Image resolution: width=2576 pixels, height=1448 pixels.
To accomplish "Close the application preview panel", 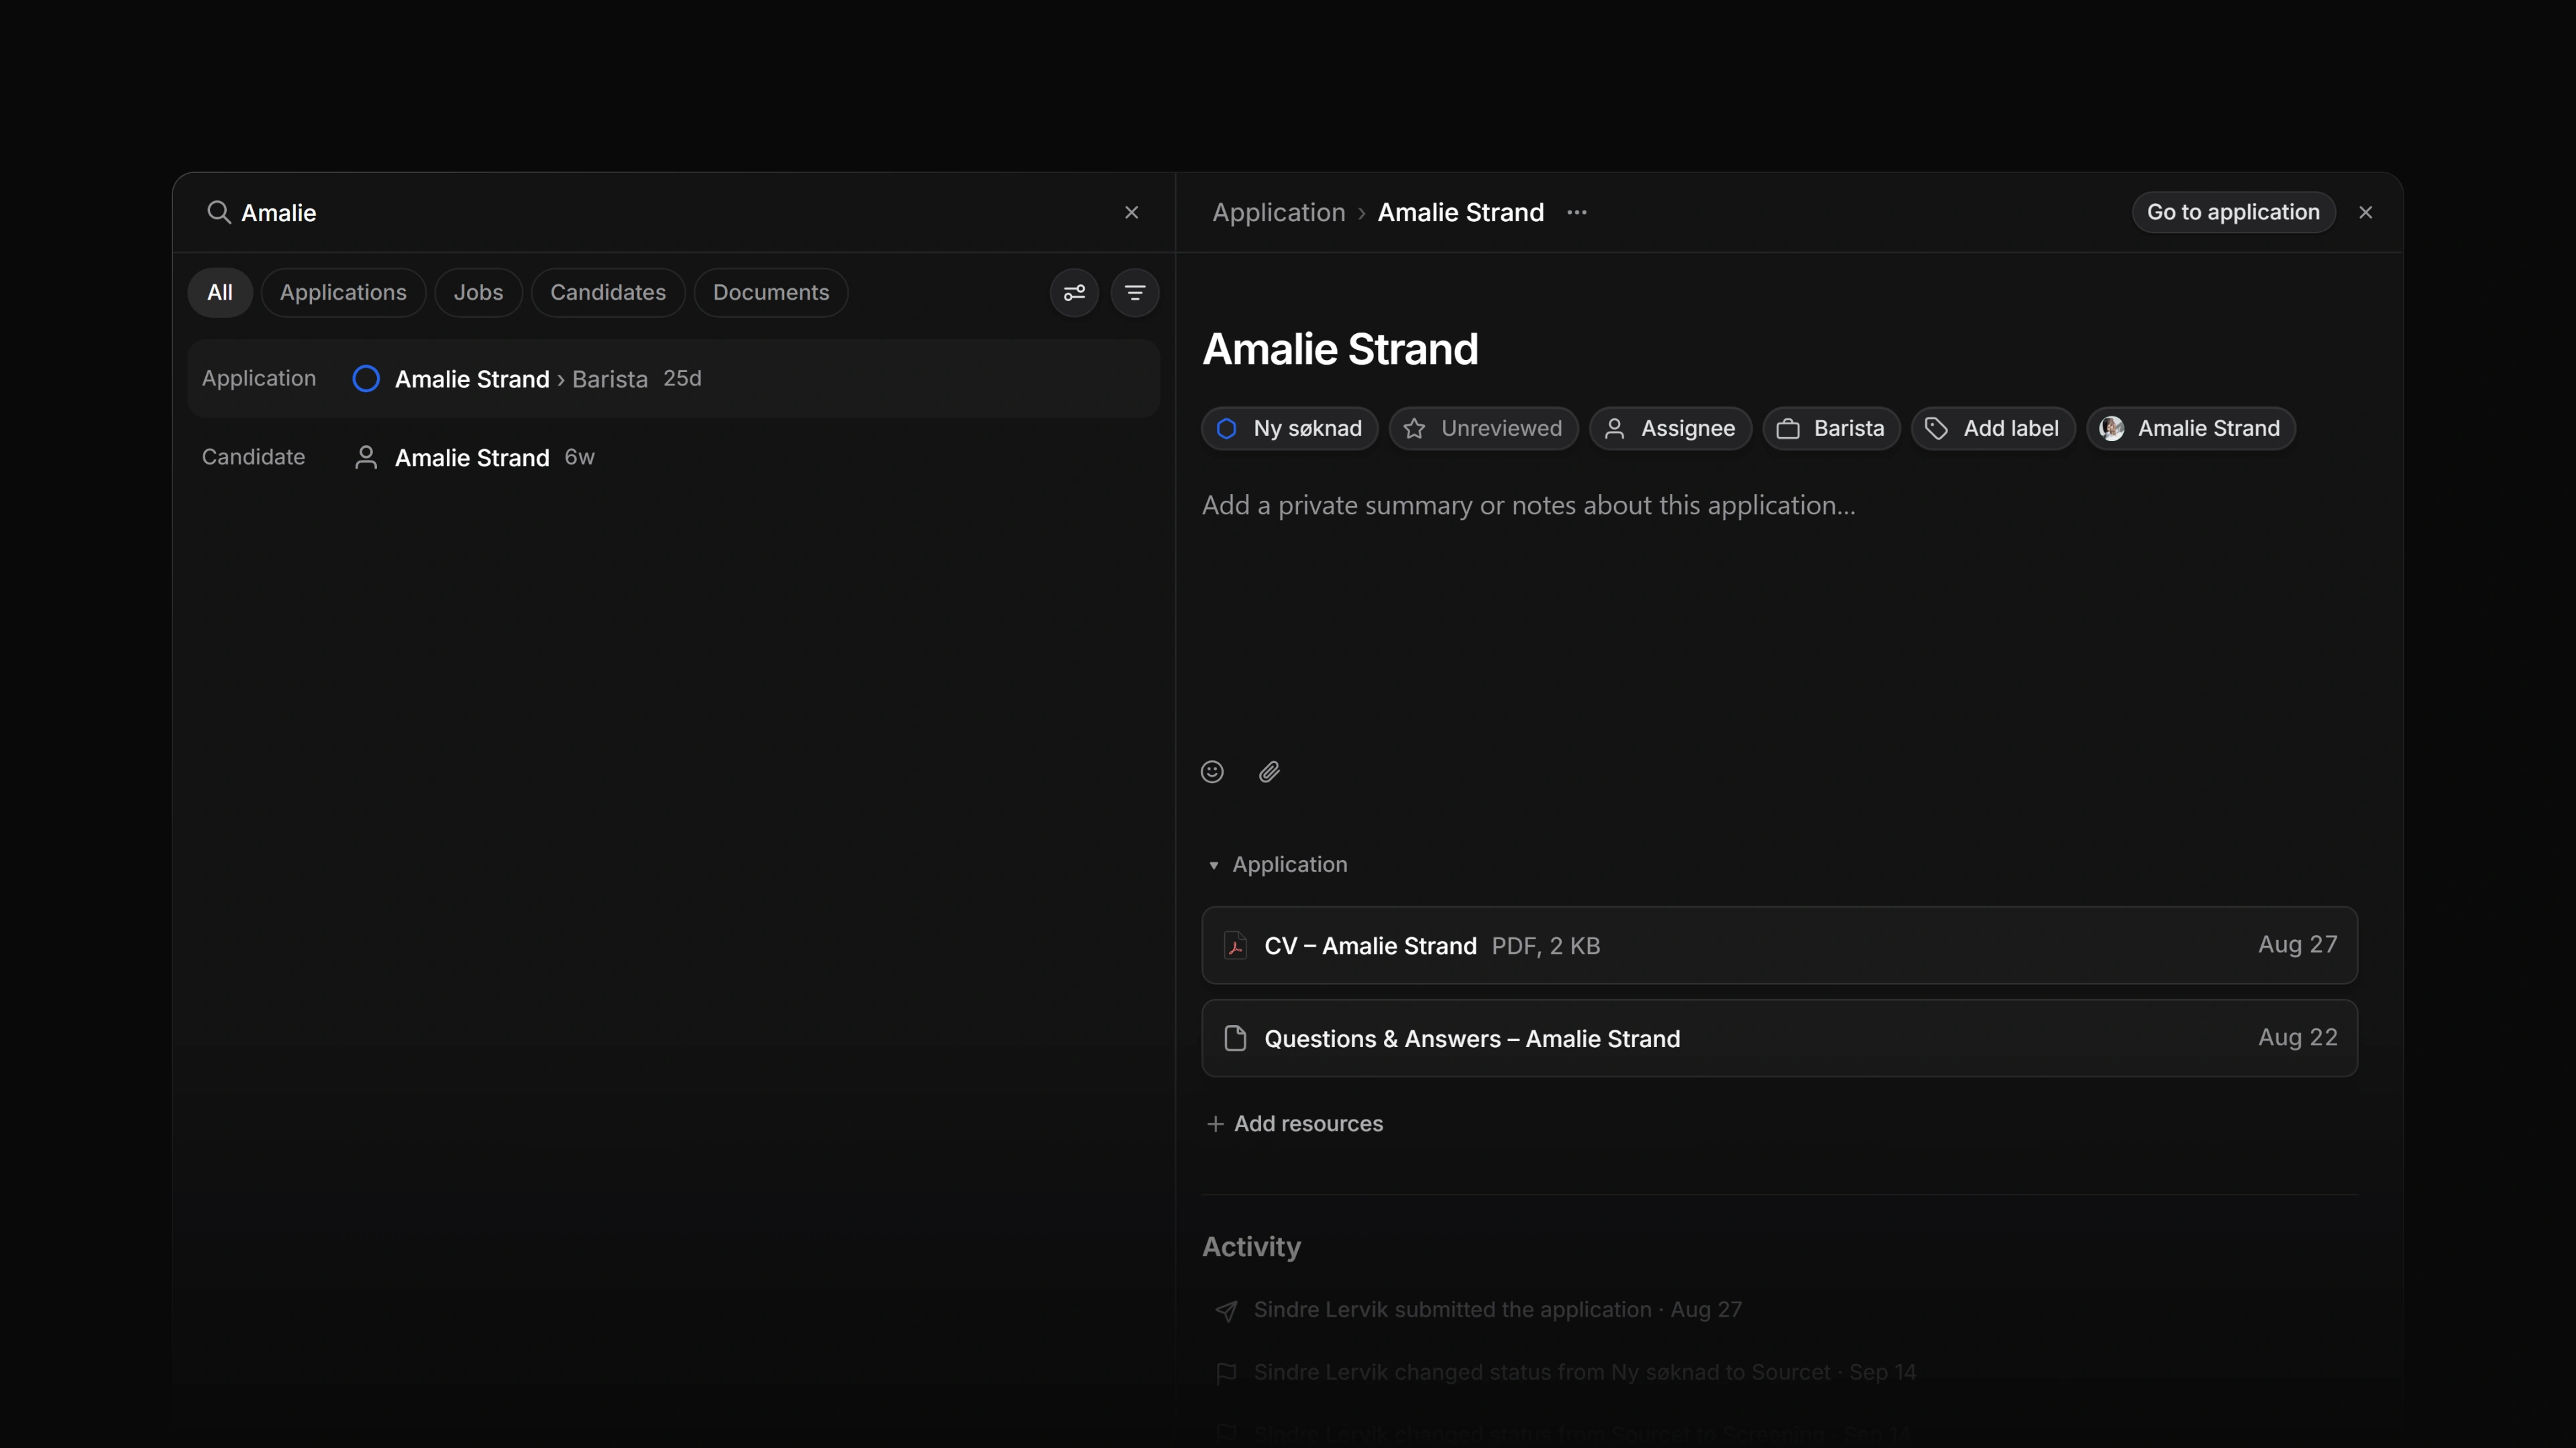I will click(x=2365, y=212).
